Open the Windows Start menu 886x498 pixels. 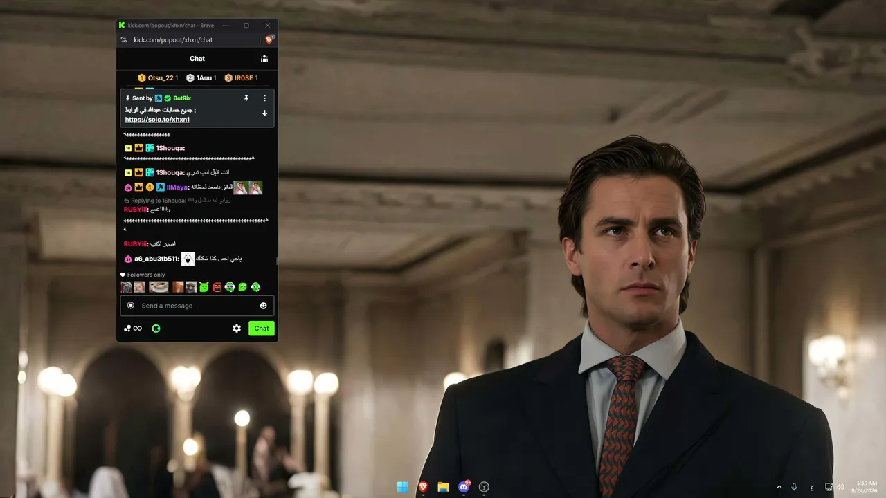(403, 487)
